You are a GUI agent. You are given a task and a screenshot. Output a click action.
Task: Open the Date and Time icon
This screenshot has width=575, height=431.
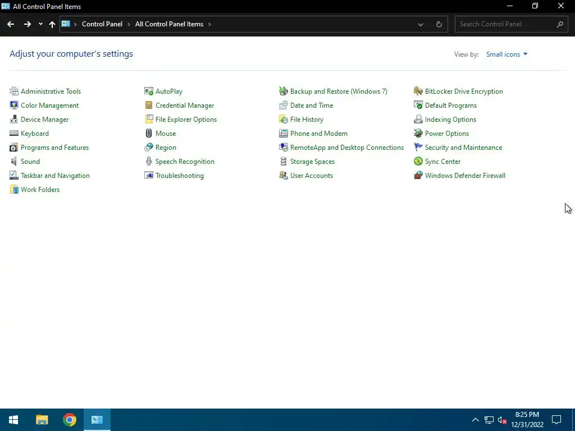284,105
